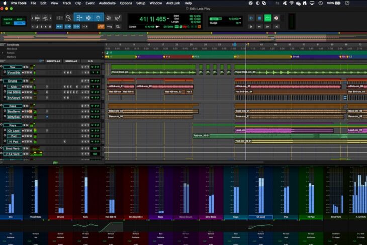Open the AudioSuite menu
The height and width of the screenshot is (245, 367).
[107, 3]
